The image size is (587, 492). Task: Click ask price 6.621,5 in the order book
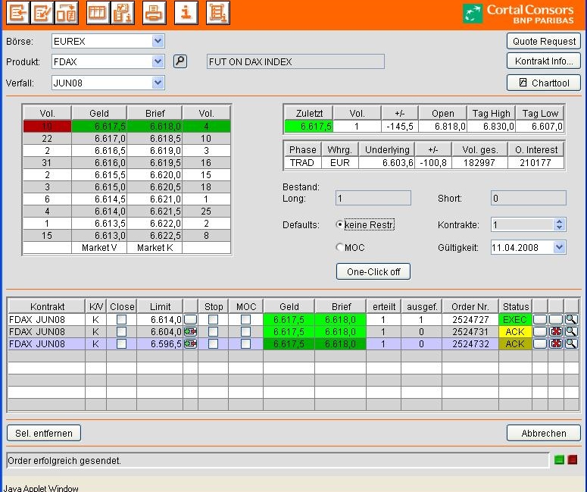[x=155, y=212]
